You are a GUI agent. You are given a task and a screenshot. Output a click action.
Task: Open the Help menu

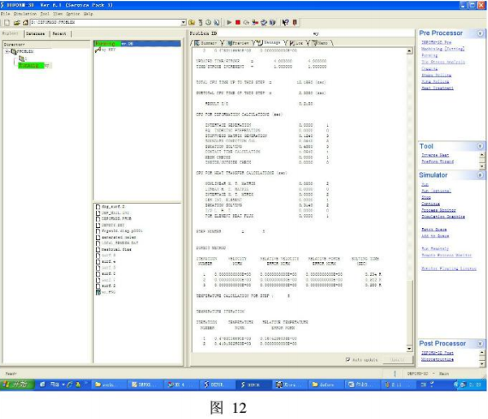point(88,14)
